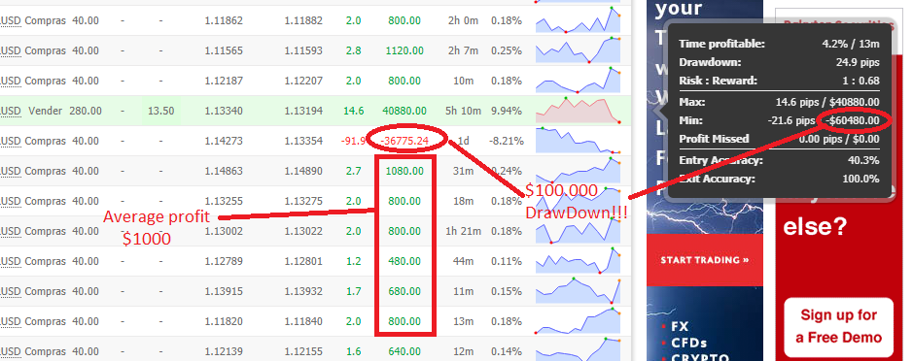Select the Profit Missed label in tooltip
This screenshot has width=913, height=361.
tap(714, 139)
